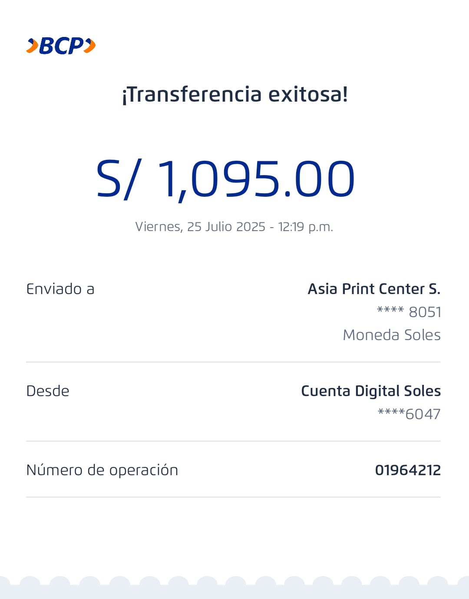Select recipient name Asia Print Center S.
Image resolution: width=469 pixels, height=599 pixels.
click(x=374, y=289)
